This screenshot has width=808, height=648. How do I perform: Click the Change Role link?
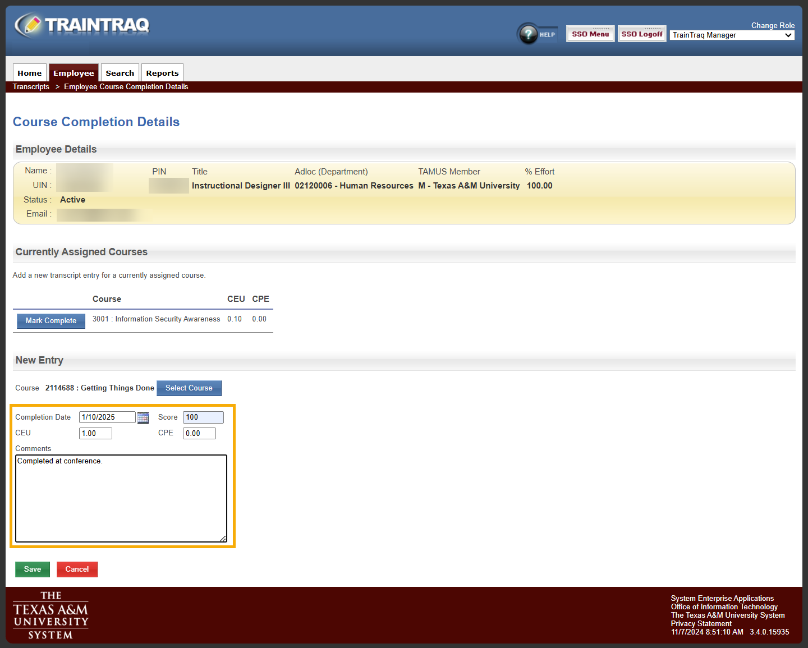click(x=773, y=25)
